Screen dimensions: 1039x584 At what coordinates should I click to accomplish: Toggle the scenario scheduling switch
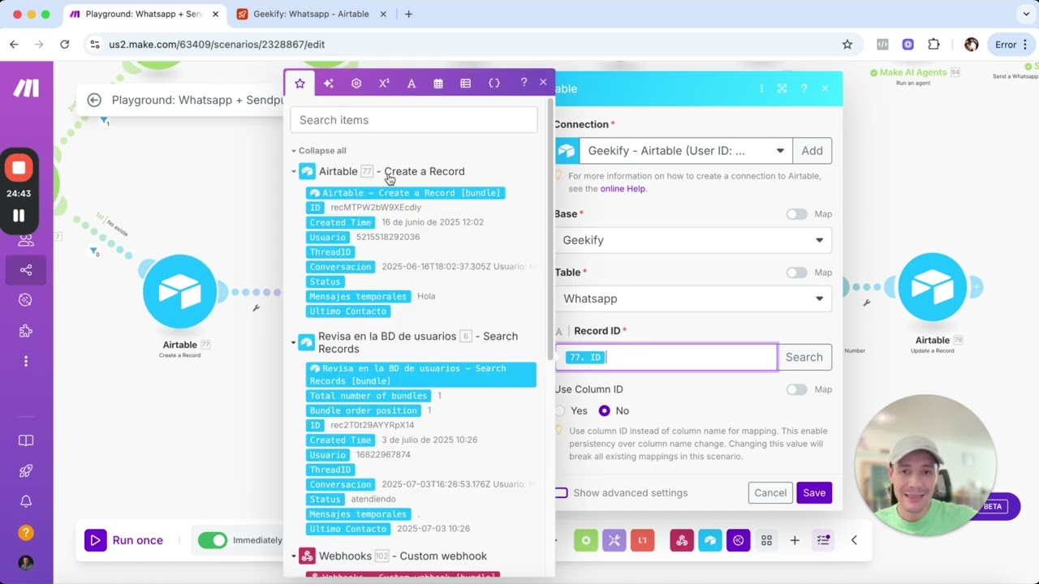click(213, 540)
